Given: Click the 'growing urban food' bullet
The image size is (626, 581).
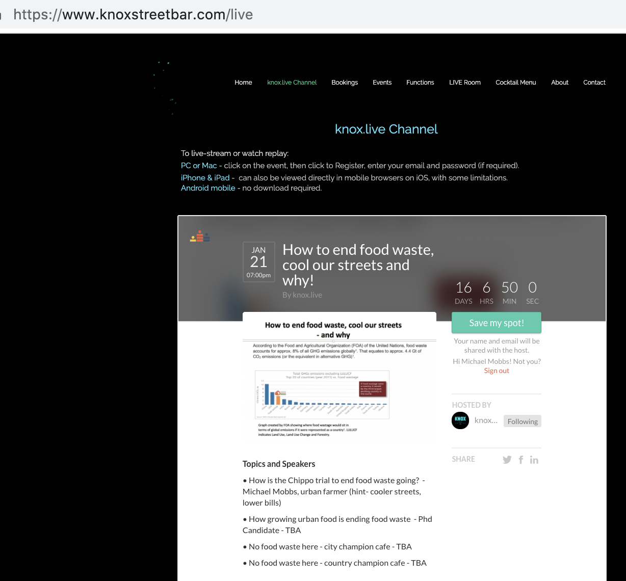Looking at the screenshot, I should coord(337,524).
